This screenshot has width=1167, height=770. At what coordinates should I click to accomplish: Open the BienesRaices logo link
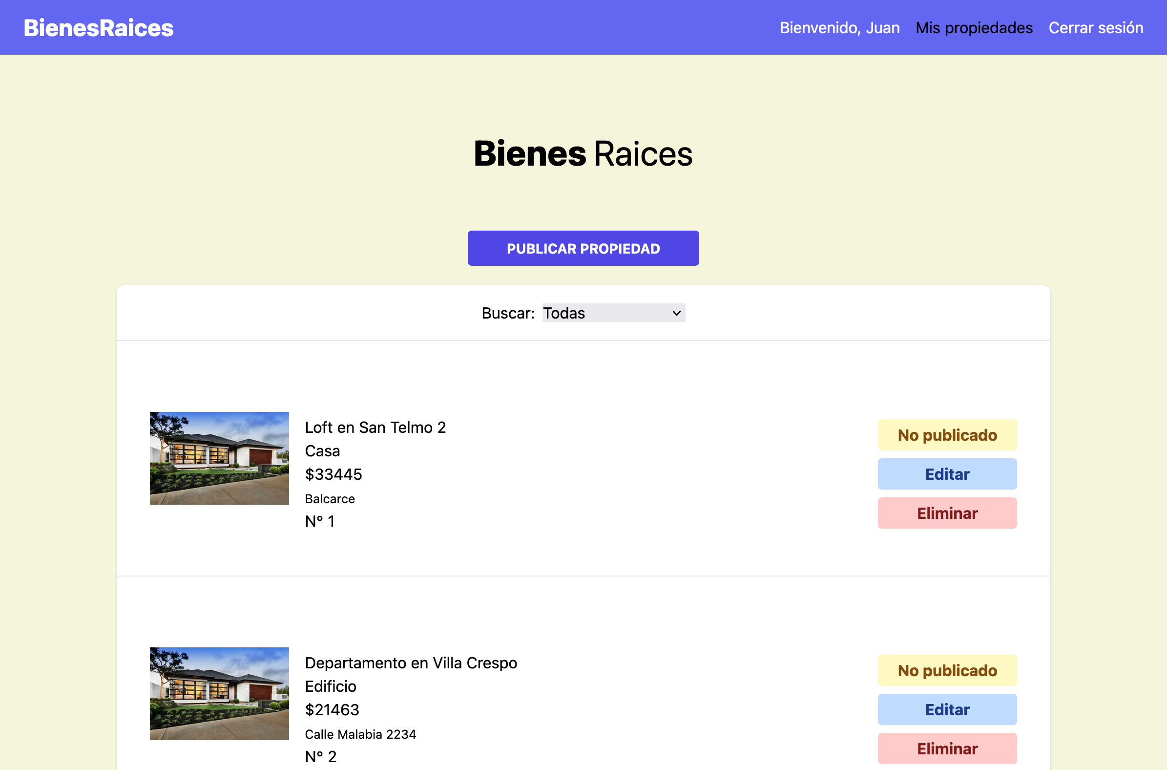99,27
